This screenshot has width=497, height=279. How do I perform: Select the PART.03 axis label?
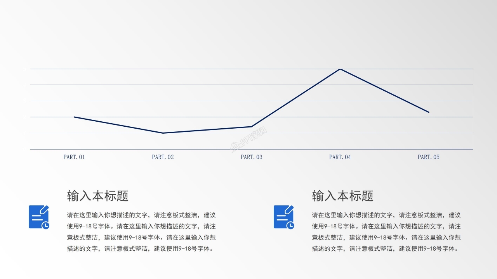pos(251,157)
